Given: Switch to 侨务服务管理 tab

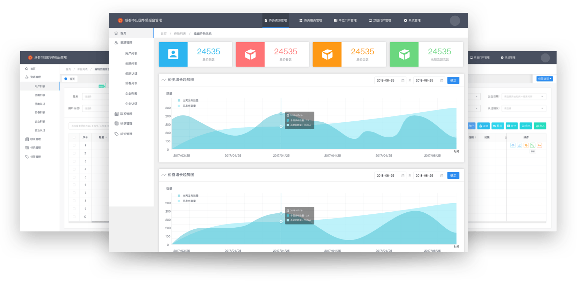Looking at the screenshot, I should (311, 21).
